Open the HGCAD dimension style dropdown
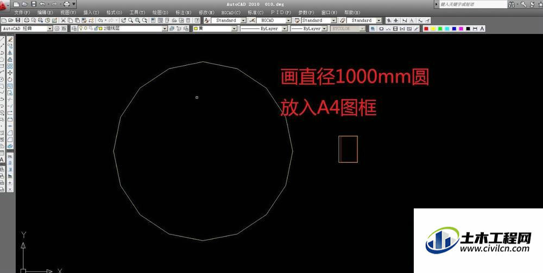 pyautogui.click(x=288, y=21)
